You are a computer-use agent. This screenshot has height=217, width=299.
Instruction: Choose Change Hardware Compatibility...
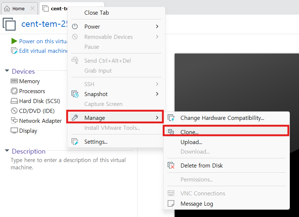[226, 118]
